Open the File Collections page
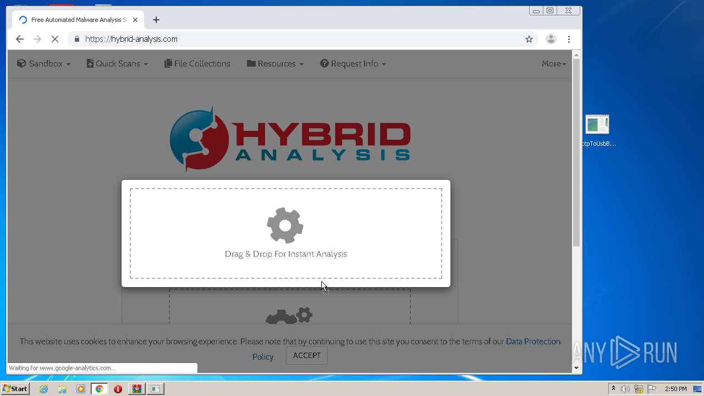Screen dimensions: 704x396 click(x=197, y=64)
